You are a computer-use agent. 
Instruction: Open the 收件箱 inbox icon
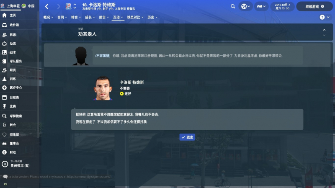tap(4, 25)
